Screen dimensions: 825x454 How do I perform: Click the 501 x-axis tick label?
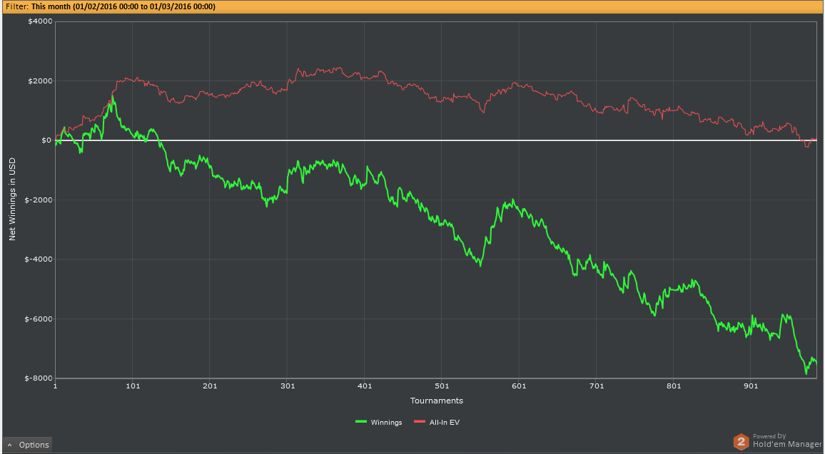coord(442,386)
